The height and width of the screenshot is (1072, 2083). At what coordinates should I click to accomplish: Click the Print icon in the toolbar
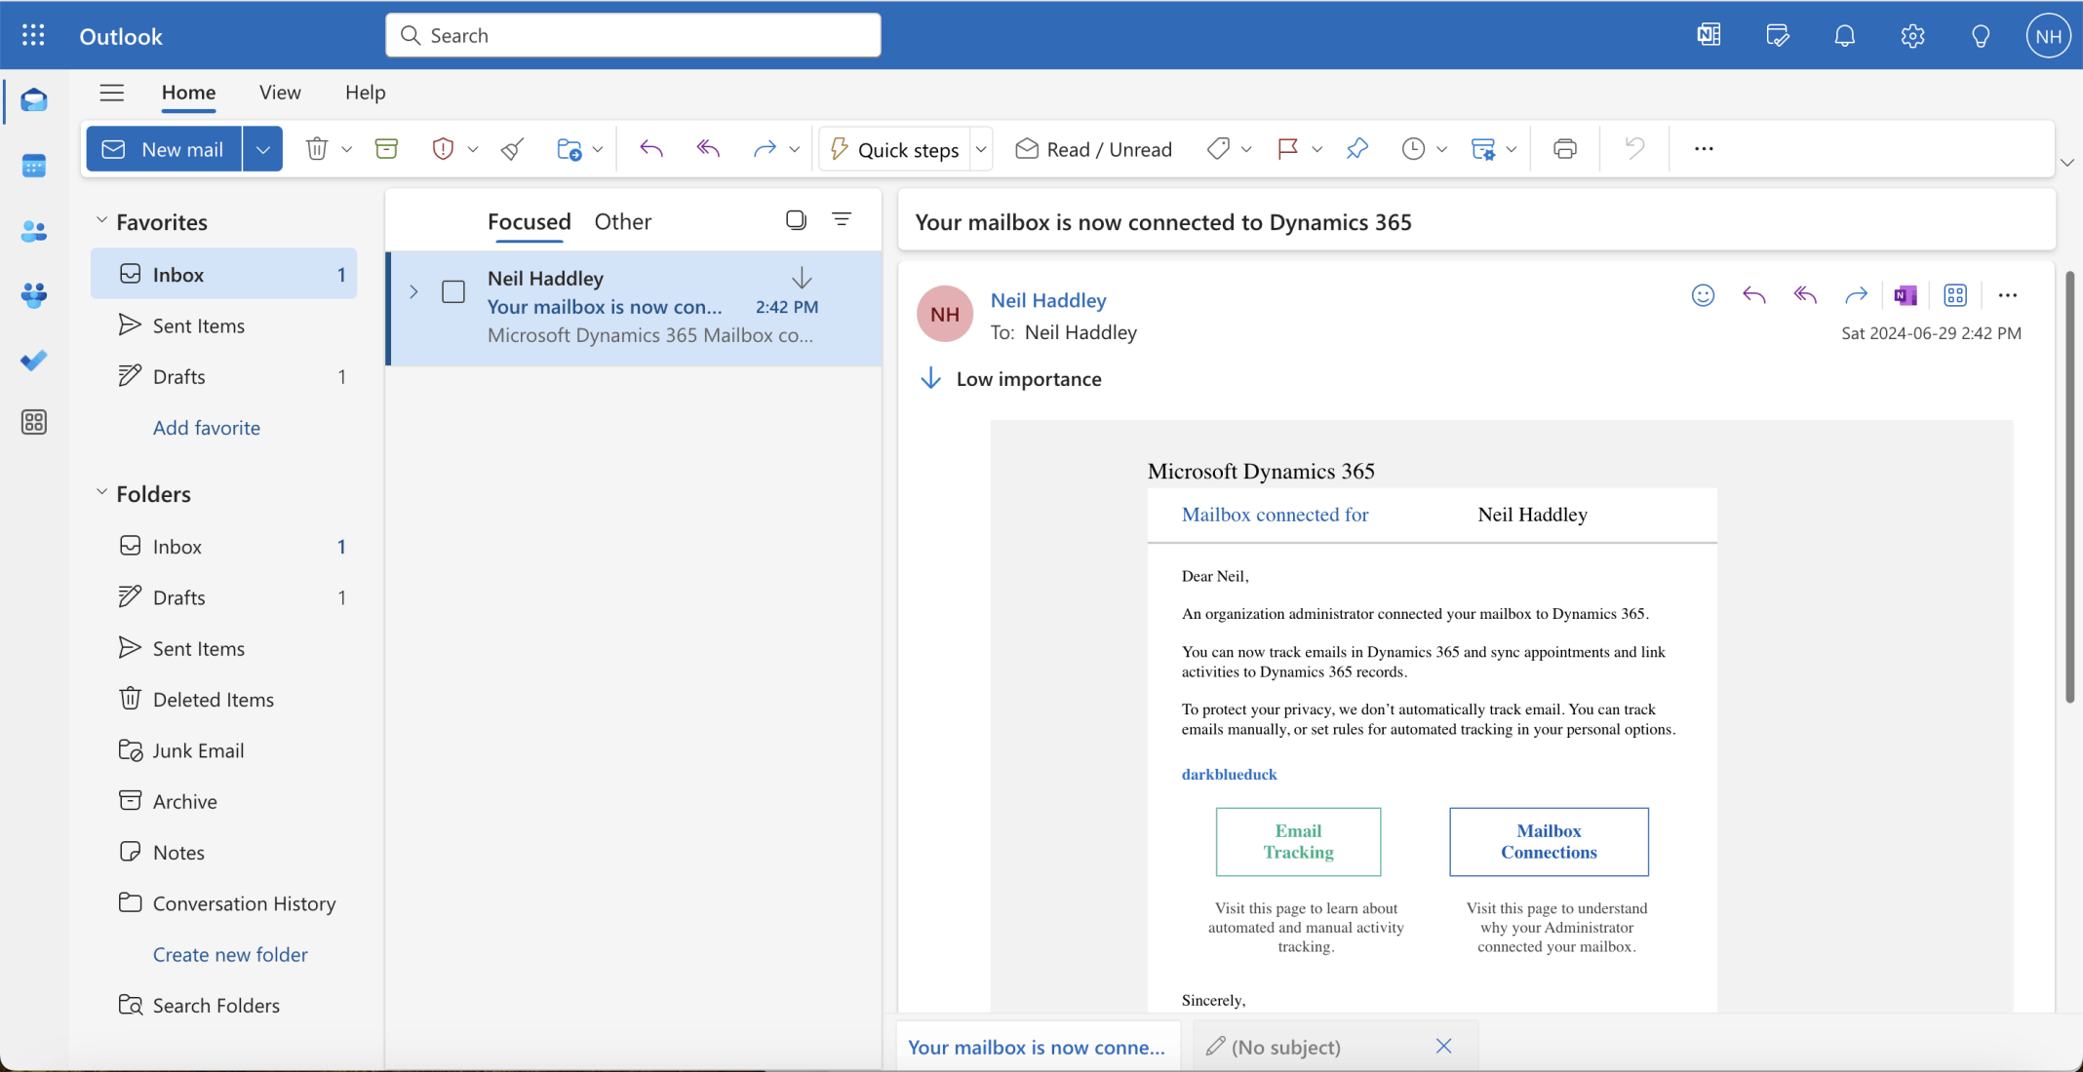pos(1564,149)
